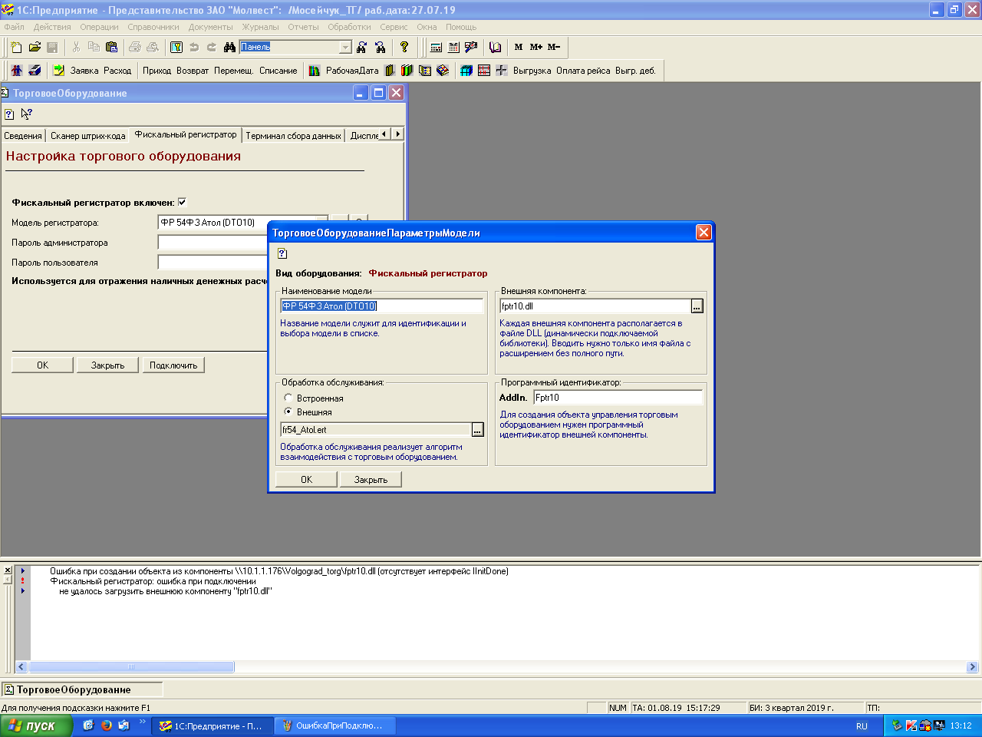The image size is (982, 737).
Task: Expand the quick launch overflow chevron
Action: pos(142,722)
